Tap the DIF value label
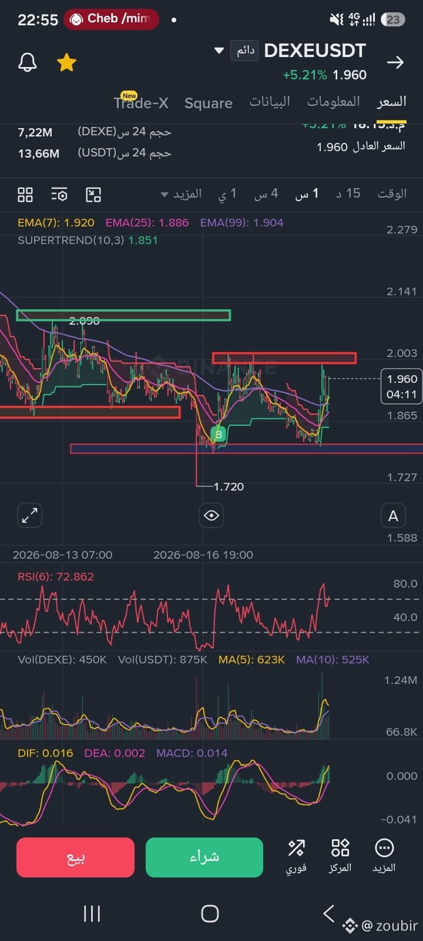Viewport: 423px width, 941px height. click(45, 753)
